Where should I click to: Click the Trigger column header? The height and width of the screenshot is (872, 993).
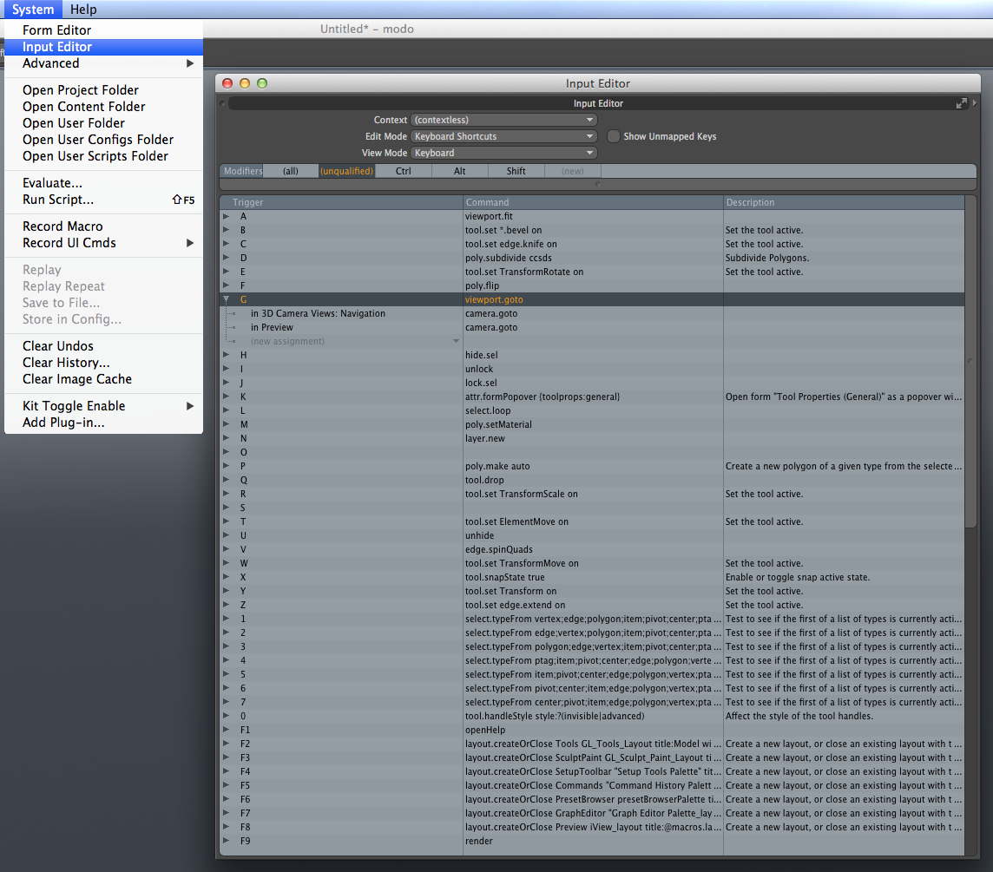point(341,202)
